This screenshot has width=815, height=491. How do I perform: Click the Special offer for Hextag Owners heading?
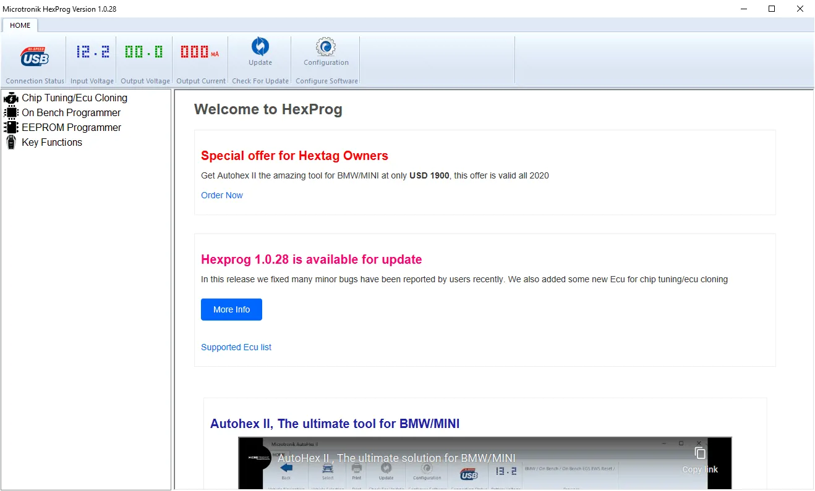[294, 156]
